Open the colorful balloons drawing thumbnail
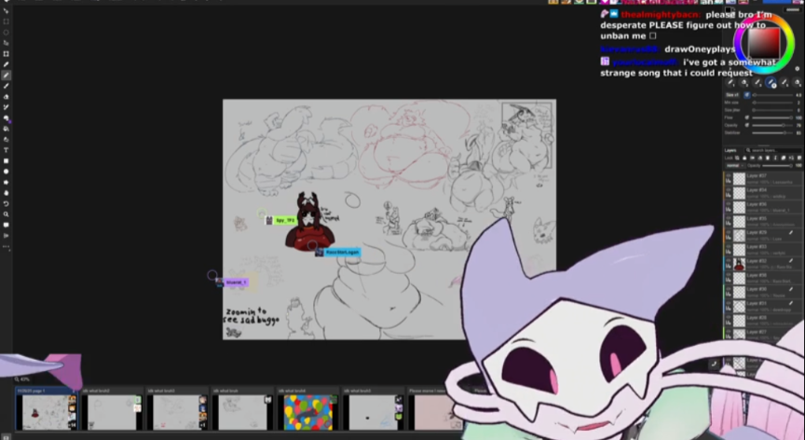Image resolution: width=805 pixels, height=440 pixels. [x=306, y=412]
